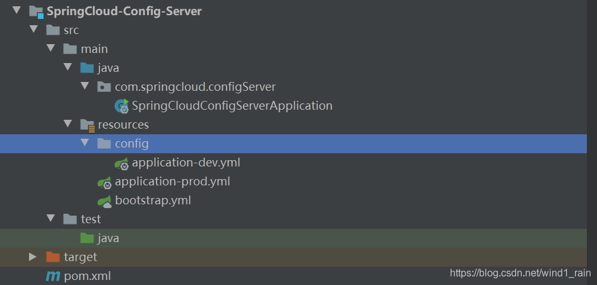Select the highlighted config label
Screen dimensions: 597x285
click(132, 144)
